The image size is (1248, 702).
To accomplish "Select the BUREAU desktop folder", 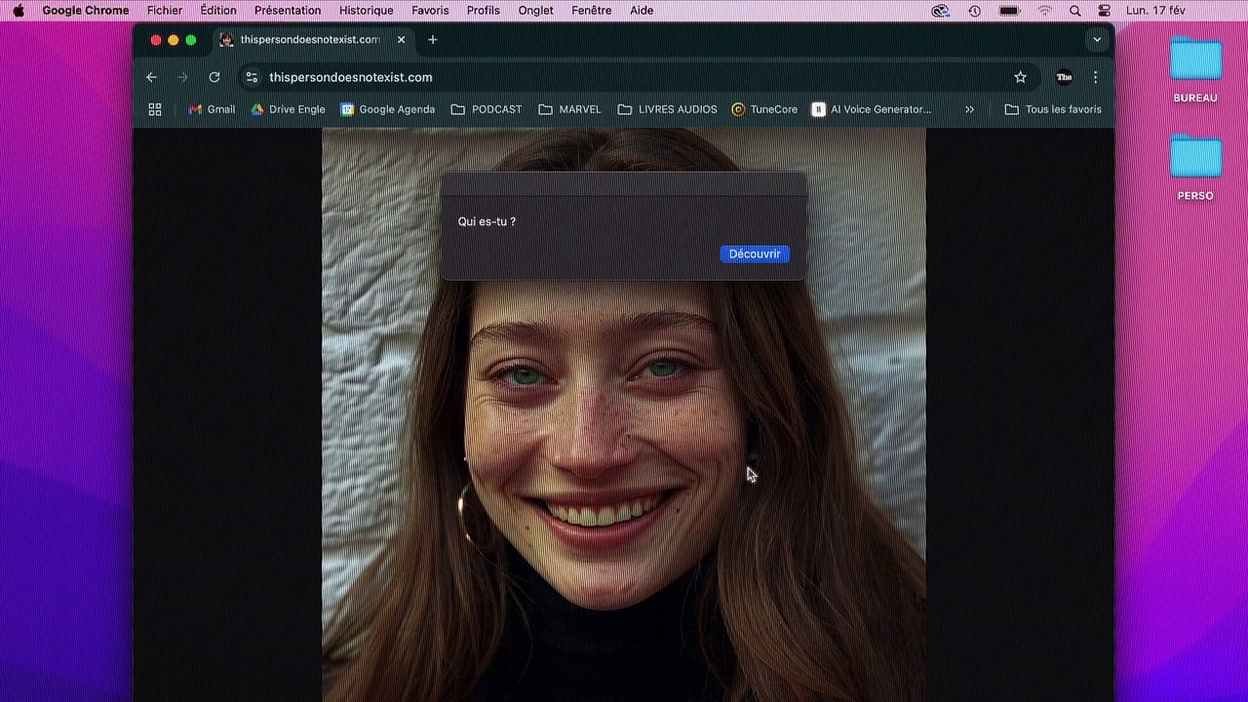I will [x=1195, y=70].
